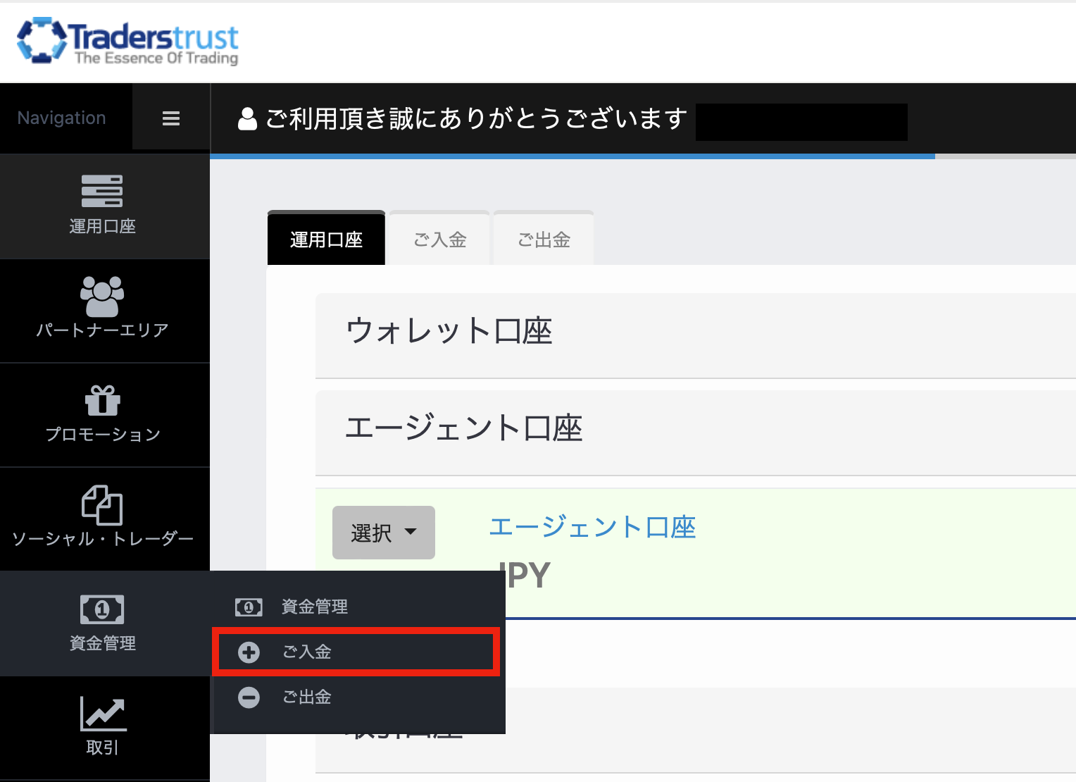Image resolution: width=1076 pixels, height=782 pixels.
Task: Open 運用口座 server stack icon in sidebar
Action: [x=102, y=191]
